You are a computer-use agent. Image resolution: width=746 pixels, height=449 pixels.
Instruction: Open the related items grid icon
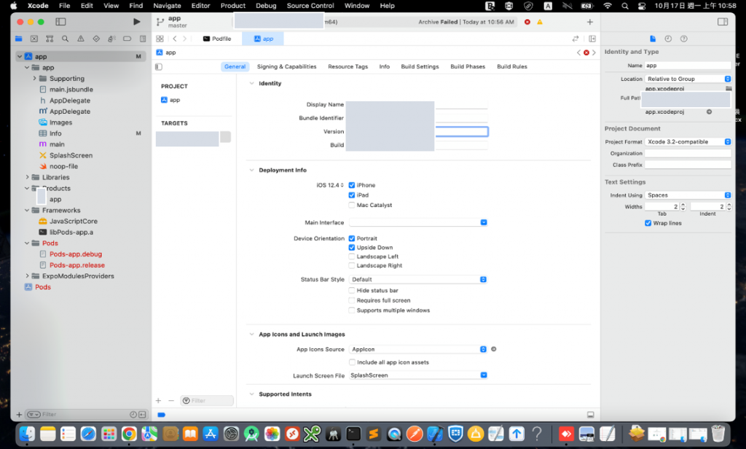pos(160,39)
